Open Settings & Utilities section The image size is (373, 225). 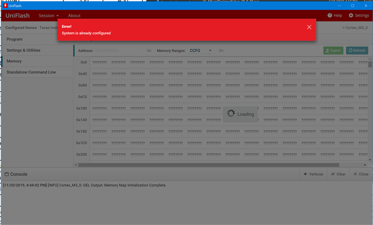pos(37,50)
